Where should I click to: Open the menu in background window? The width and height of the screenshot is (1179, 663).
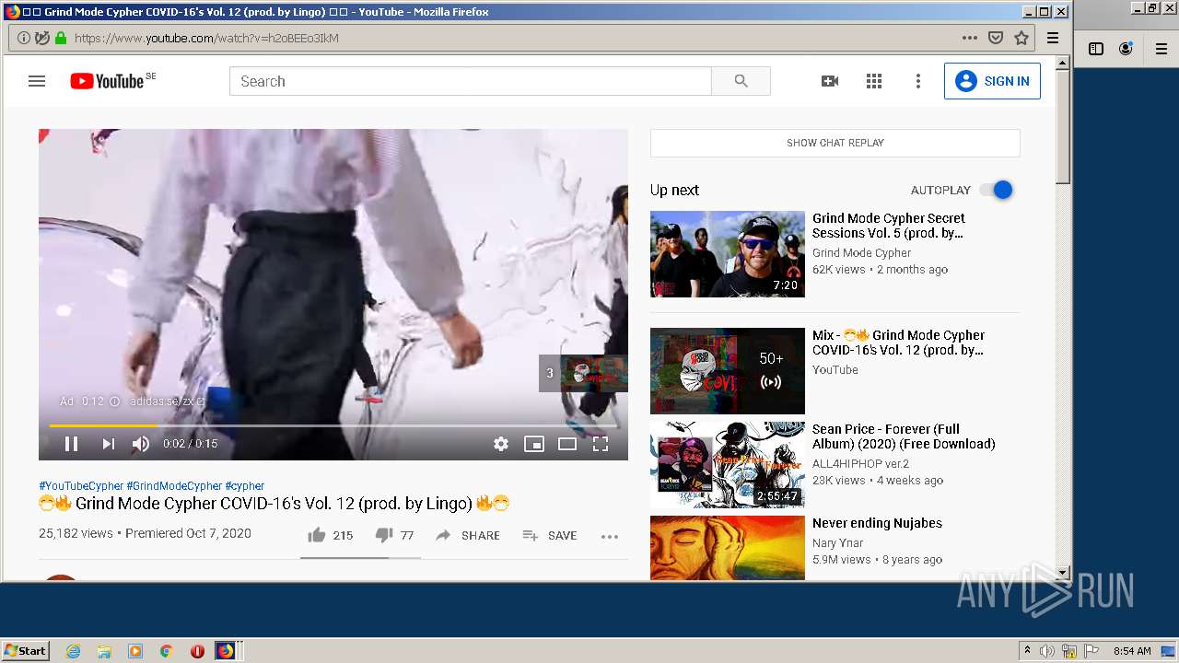click(1161, 49)
